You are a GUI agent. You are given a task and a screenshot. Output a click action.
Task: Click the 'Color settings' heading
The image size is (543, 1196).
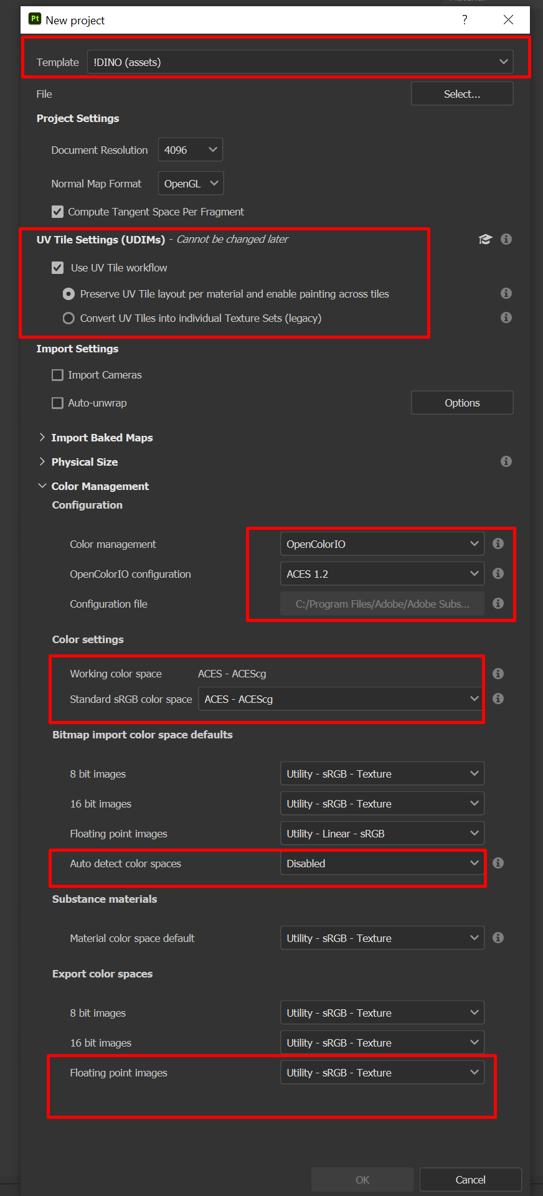[x=88, y=639]
